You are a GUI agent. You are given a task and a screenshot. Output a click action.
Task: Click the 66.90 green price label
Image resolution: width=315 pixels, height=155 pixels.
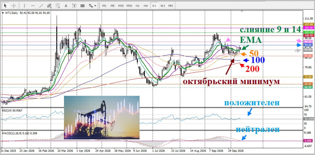tap(308, 87)
